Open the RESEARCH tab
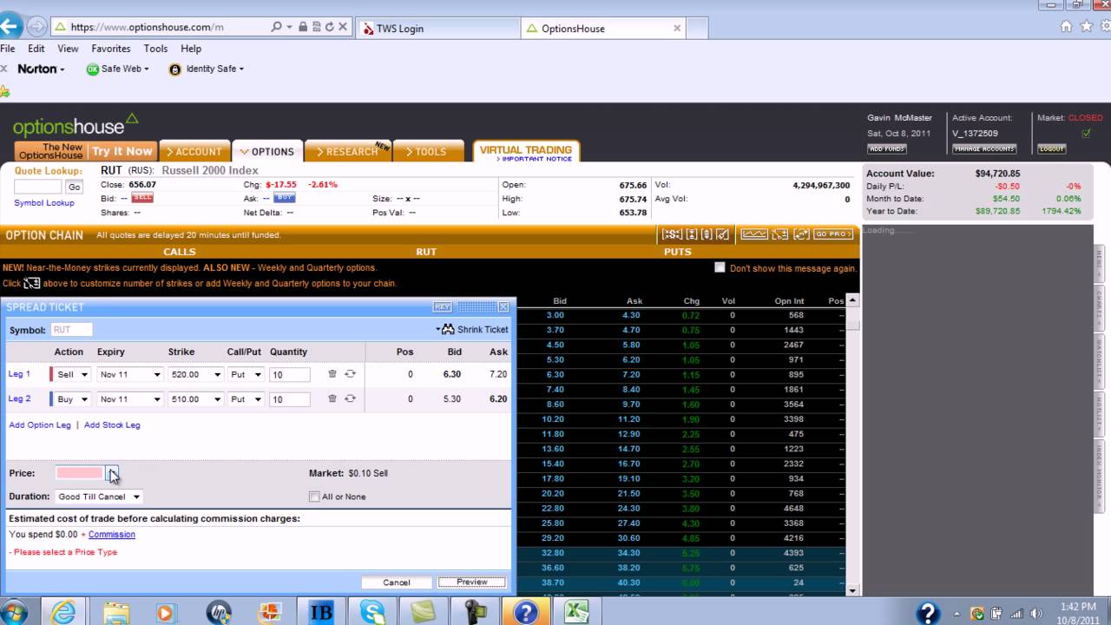Screen dimensions: 1111x625 tap(348, 151)
